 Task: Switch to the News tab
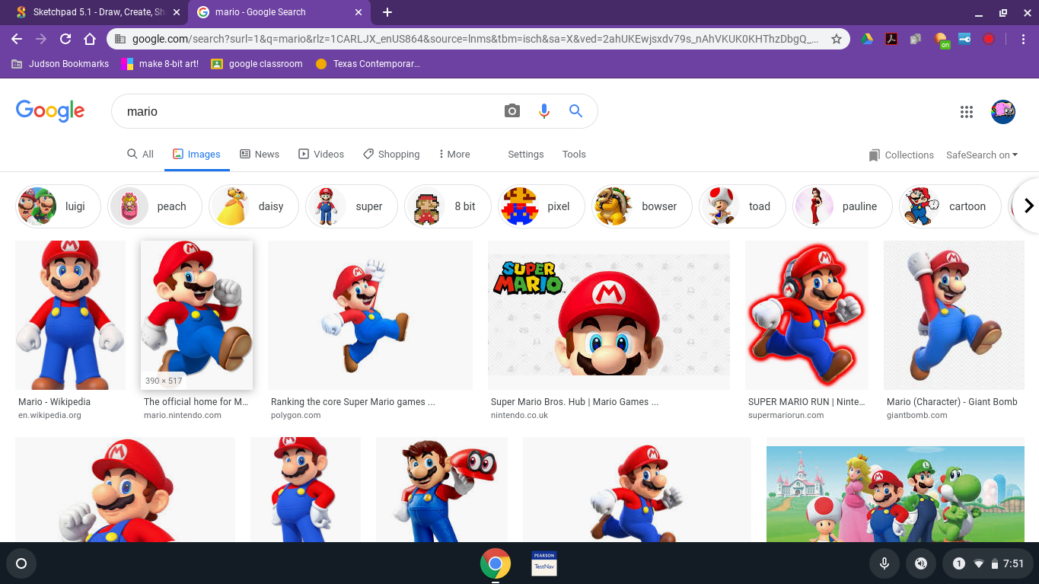pos(260,154)
